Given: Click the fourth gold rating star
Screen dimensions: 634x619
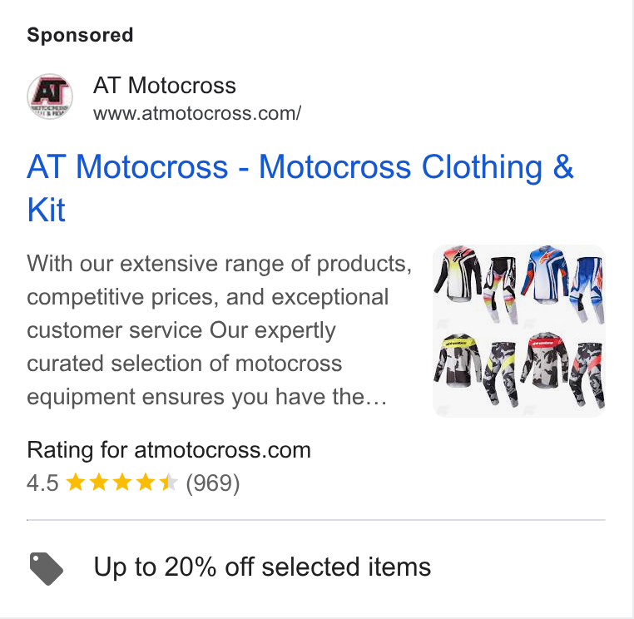Looking at the screenshot, I should pos(146,483).
